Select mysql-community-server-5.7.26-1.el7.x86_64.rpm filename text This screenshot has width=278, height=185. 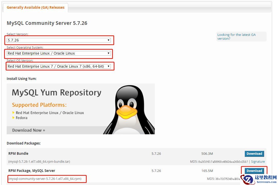(x=45, y=179)
